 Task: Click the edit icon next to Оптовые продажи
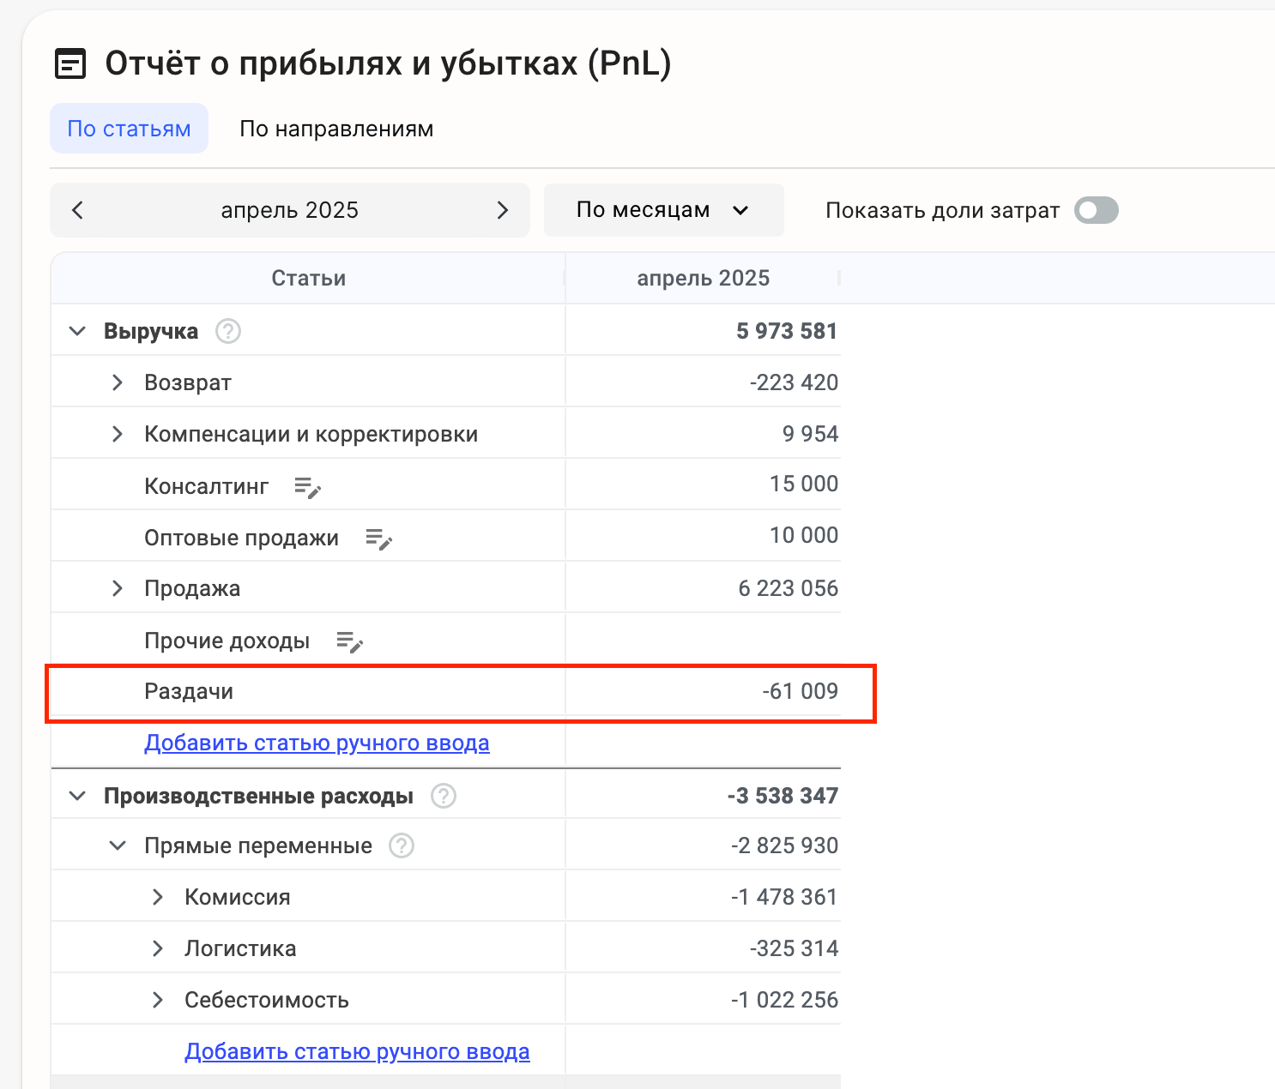pos(378,539)
